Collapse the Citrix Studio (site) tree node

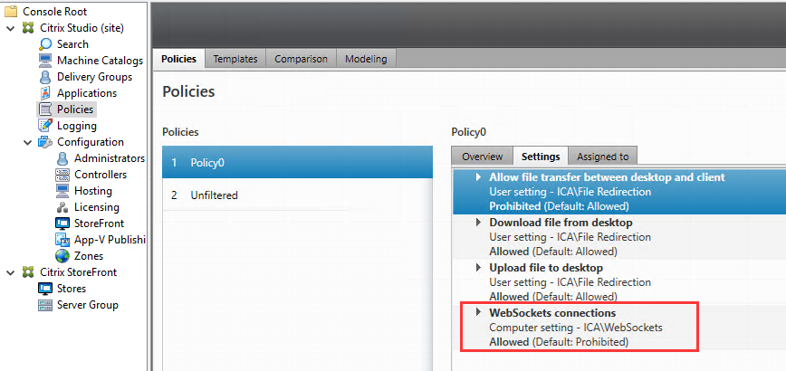11,28
